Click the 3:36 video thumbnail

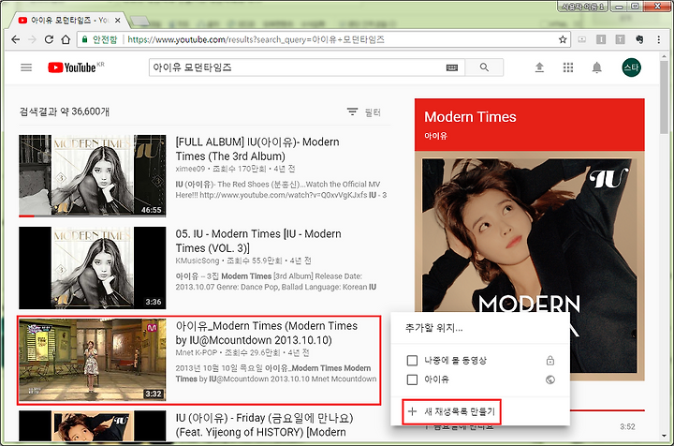92,268
